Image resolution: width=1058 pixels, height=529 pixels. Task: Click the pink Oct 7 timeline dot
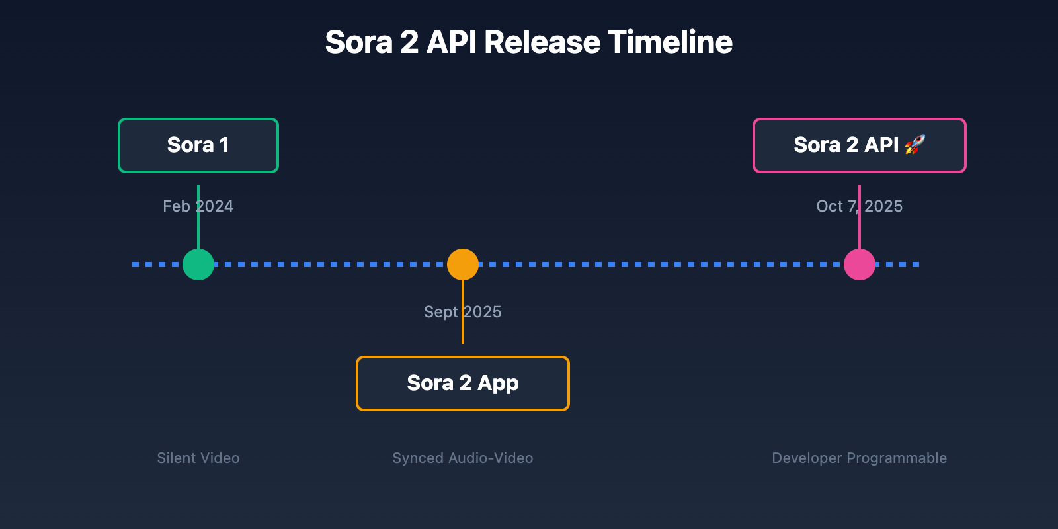860,264
